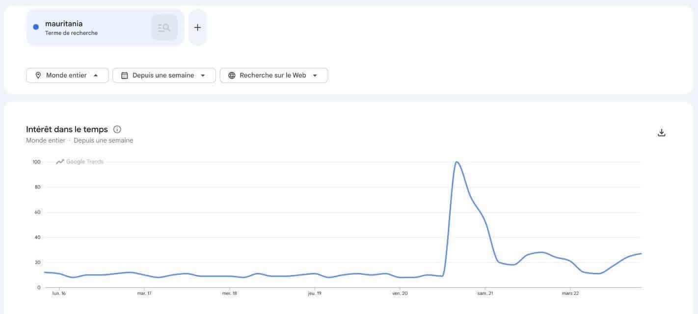The height and width of the screenshot is (314, 698).
Task: Select the "mer. 18" date axis label
Action: 229,293
